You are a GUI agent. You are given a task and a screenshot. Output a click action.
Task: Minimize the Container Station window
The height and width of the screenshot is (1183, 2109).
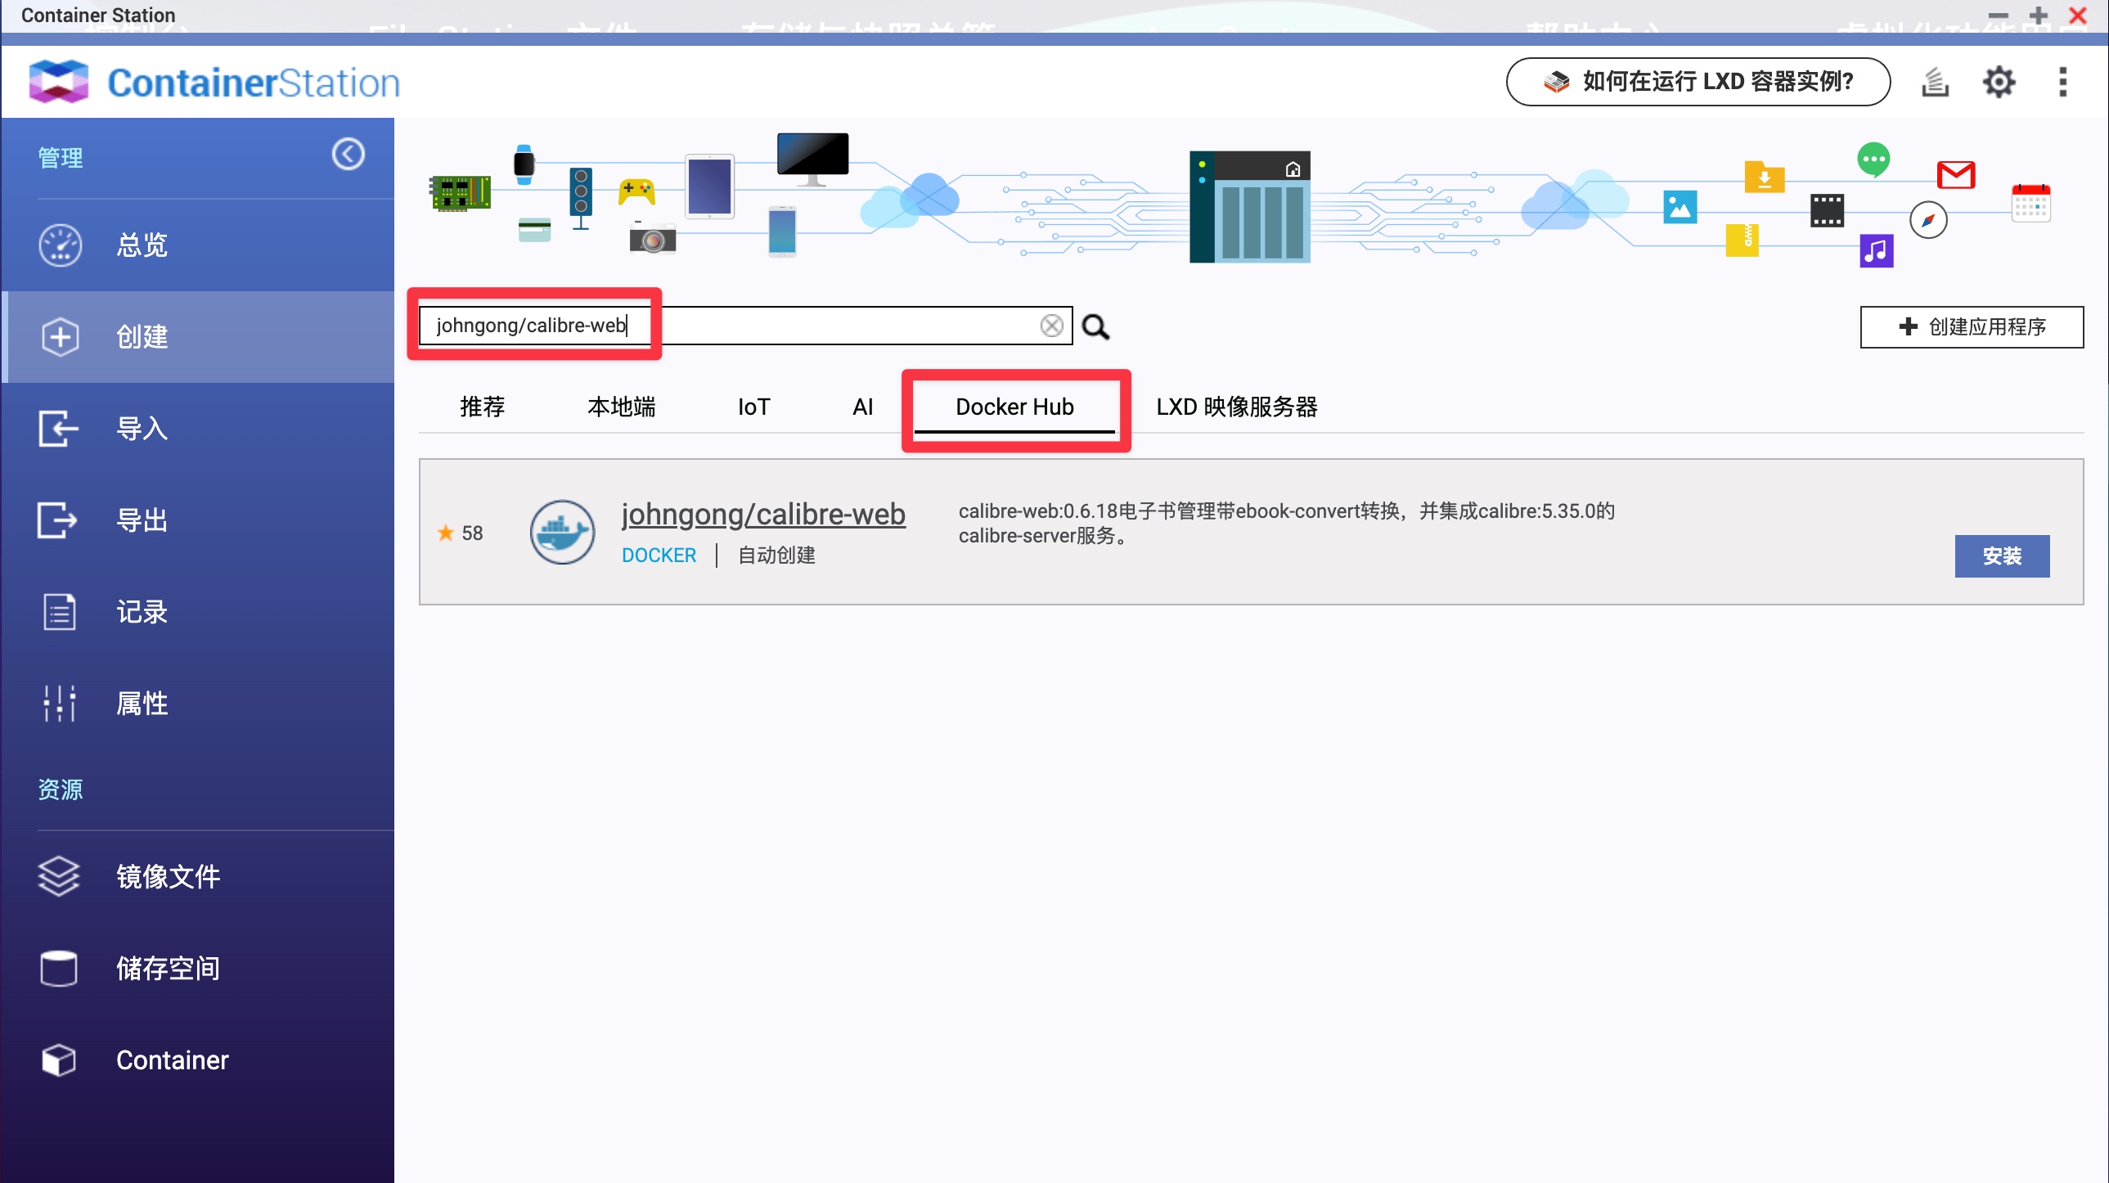(1999, 15)
